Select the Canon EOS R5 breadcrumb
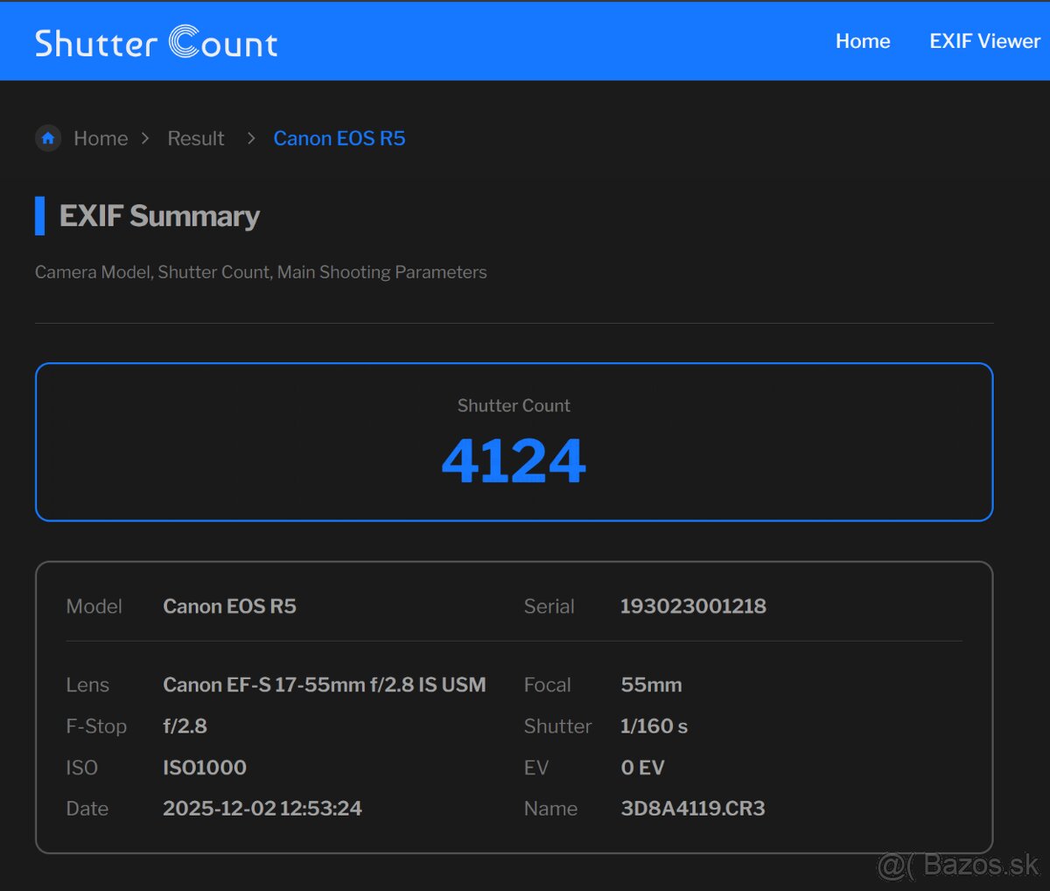 click(339, 138)
